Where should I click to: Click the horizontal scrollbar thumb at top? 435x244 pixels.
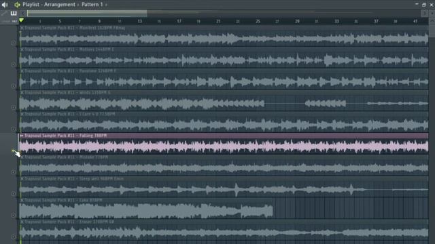87,13
